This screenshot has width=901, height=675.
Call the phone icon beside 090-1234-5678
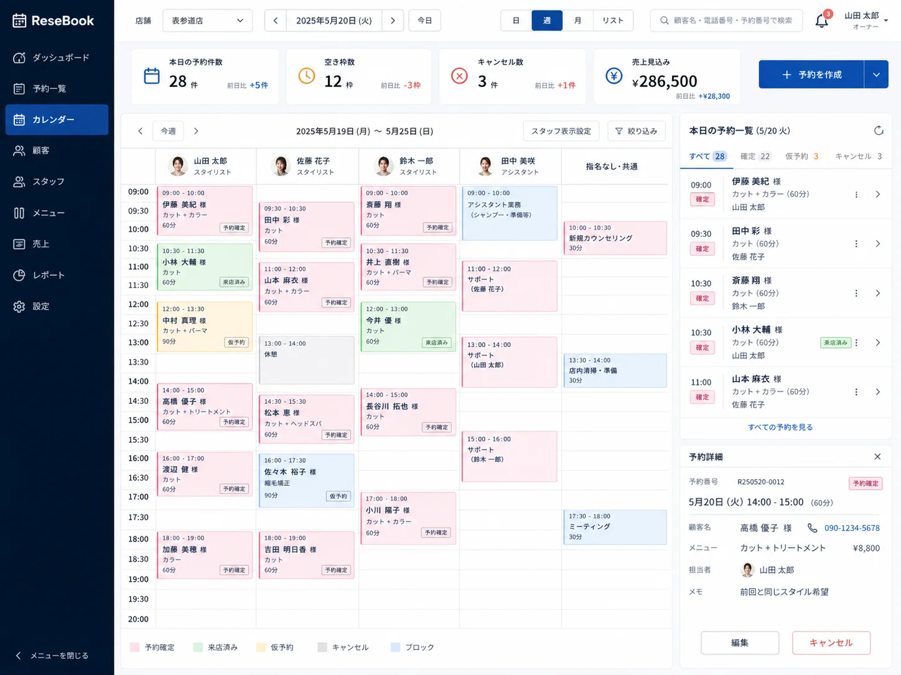click(x=812, y=528)
